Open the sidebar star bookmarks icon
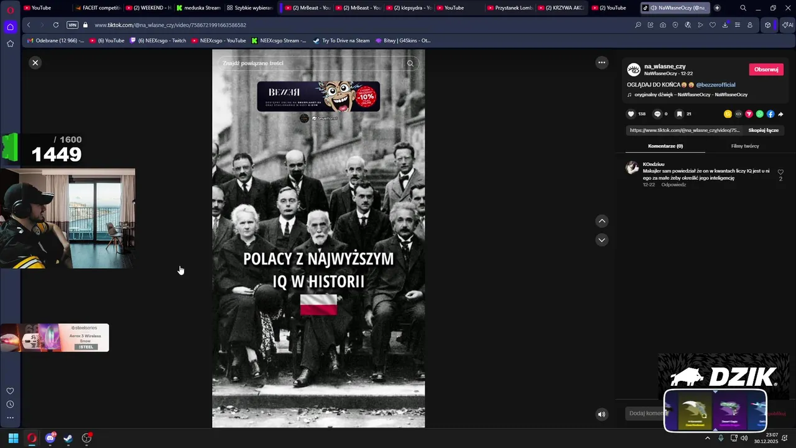Viewport: 796px width, 448px height. (x=10, y=44)
